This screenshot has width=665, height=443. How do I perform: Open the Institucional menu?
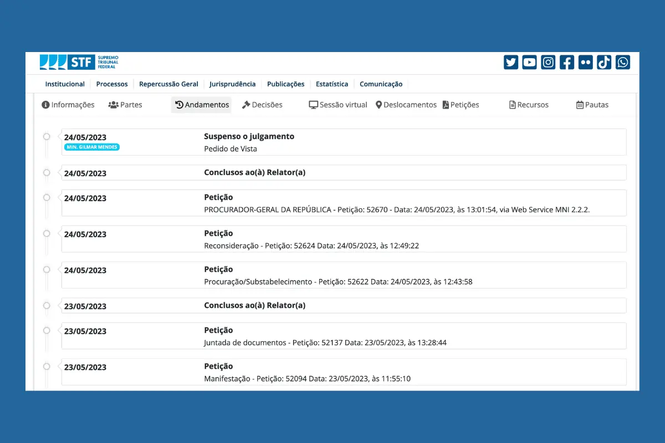click(65, 84)
